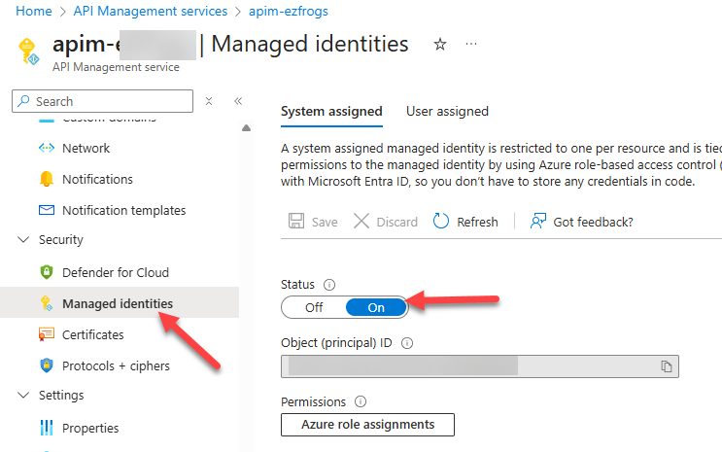Click the Permissions info icon
722x452 pixels.
coord(361,401)
